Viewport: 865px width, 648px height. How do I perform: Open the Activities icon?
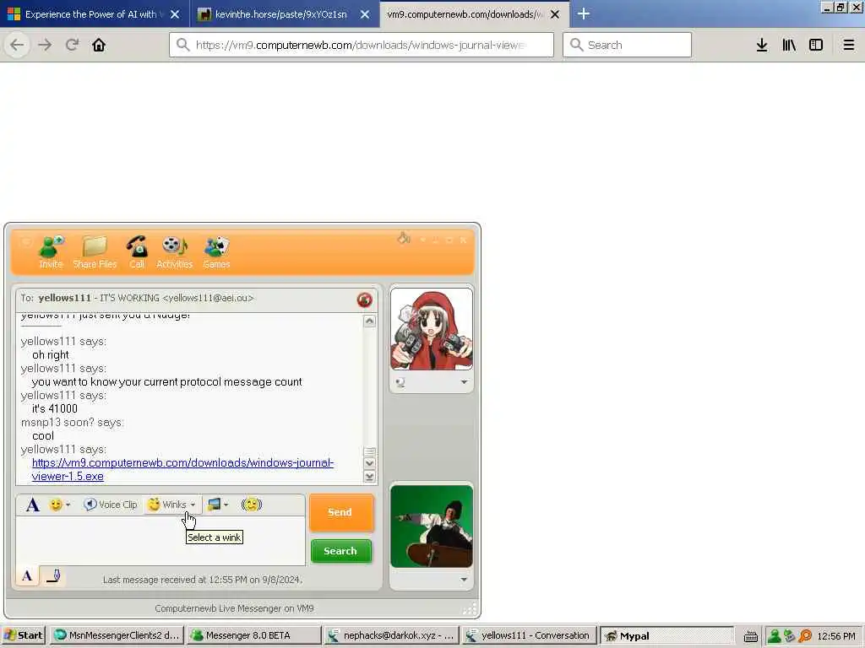coord(174,252)
